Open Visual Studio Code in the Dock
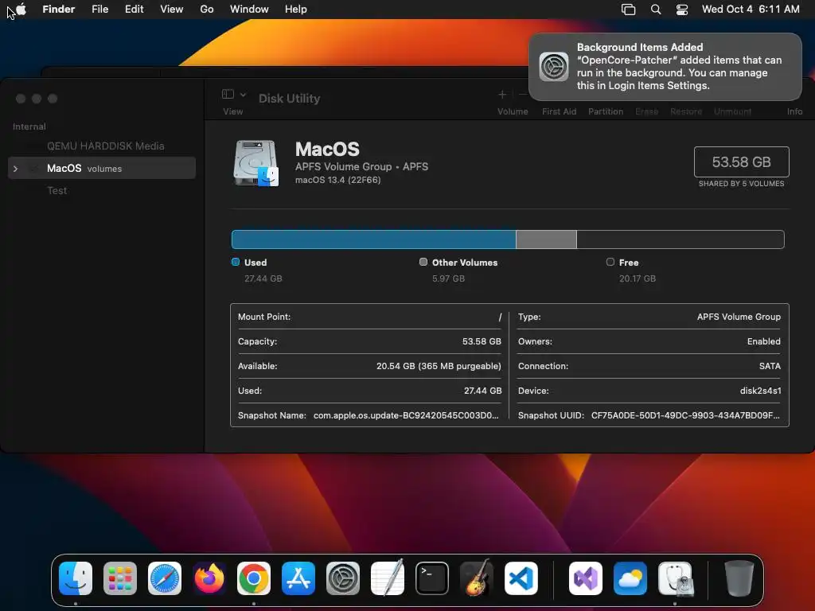This screenshot has width=815, height=611. click(x=521, y=578)
